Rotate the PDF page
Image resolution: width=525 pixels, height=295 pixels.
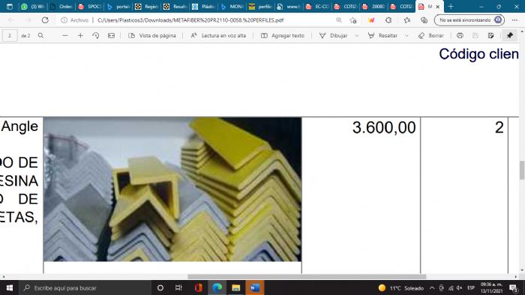click(96, 35)
